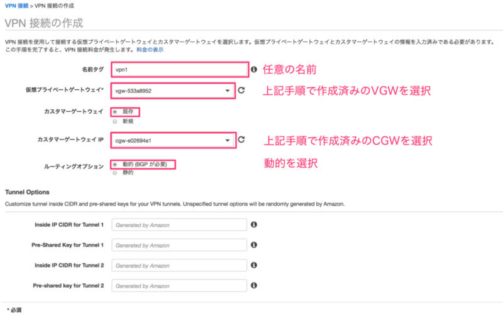Open the vgw-533a8952 gateway dropdown
Image resolution: width=503 pixels, height=316 pixels.
[173, 90]
